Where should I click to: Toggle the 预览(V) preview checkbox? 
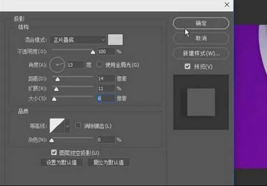click(188, 66)
